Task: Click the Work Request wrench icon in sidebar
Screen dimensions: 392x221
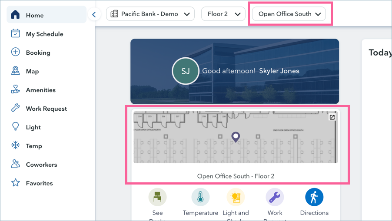Action: pos(16,108)
